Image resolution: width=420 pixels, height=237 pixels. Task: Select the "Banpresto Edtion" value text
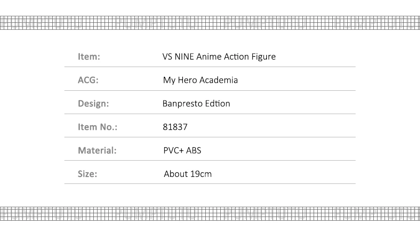(196, 103)
